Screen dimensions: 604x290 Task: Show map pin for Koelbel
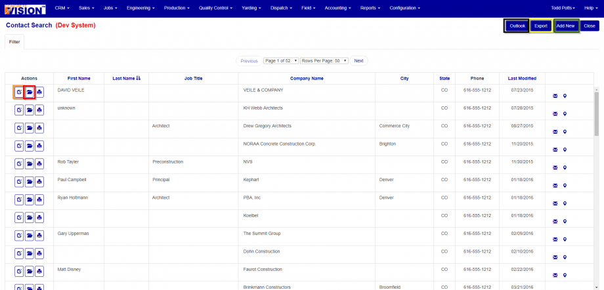tap(565, 222)
